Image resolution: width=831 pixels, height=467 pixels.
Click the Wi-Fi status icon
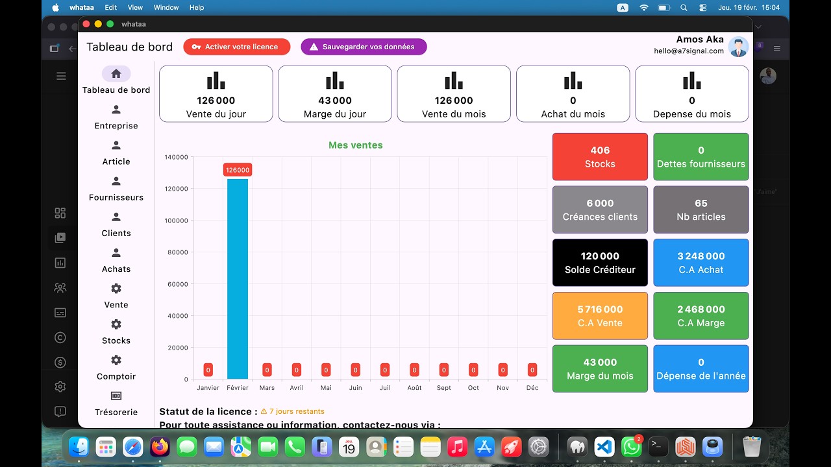tap(644, 8)
